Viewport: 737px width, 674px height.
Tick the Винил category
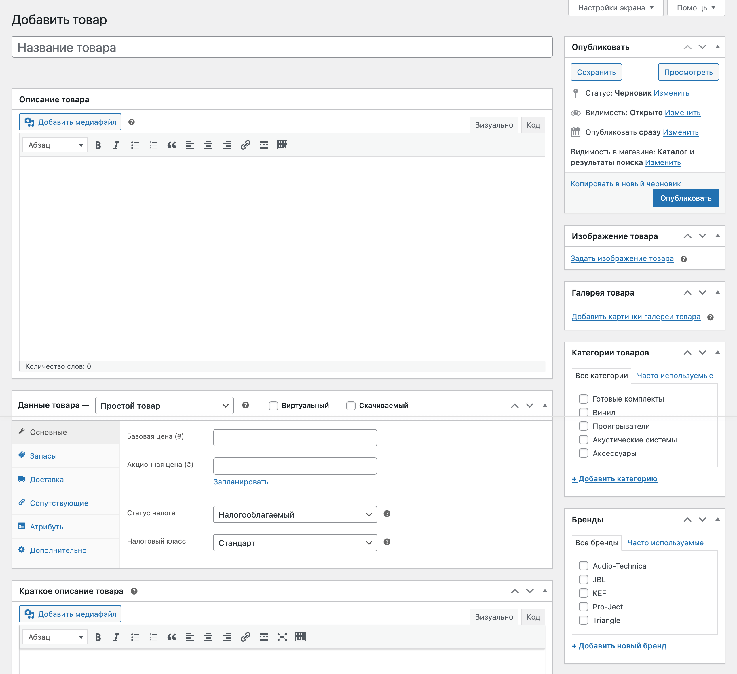tap(584, 412)
